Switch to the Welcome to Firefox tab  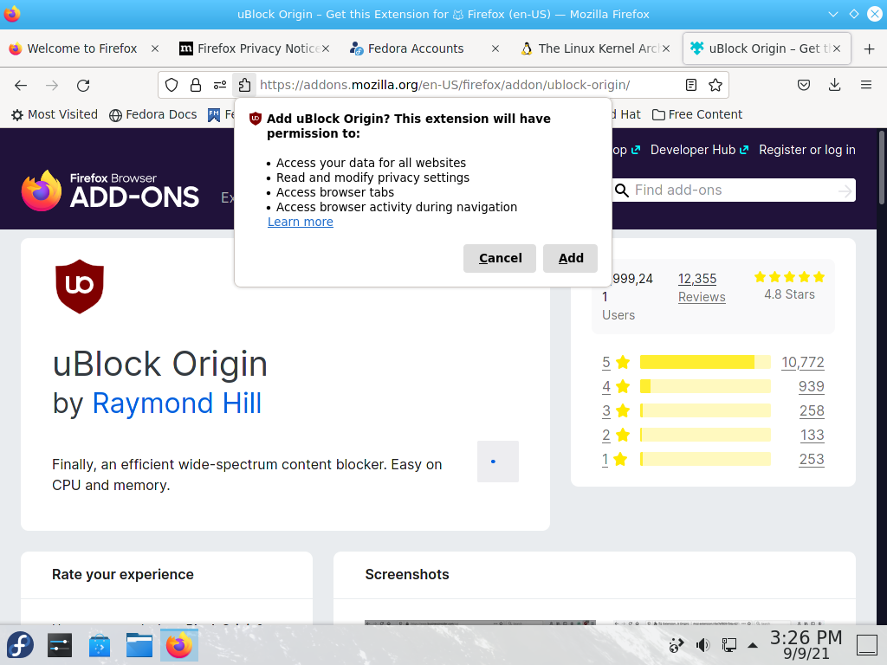pos(82,49)
